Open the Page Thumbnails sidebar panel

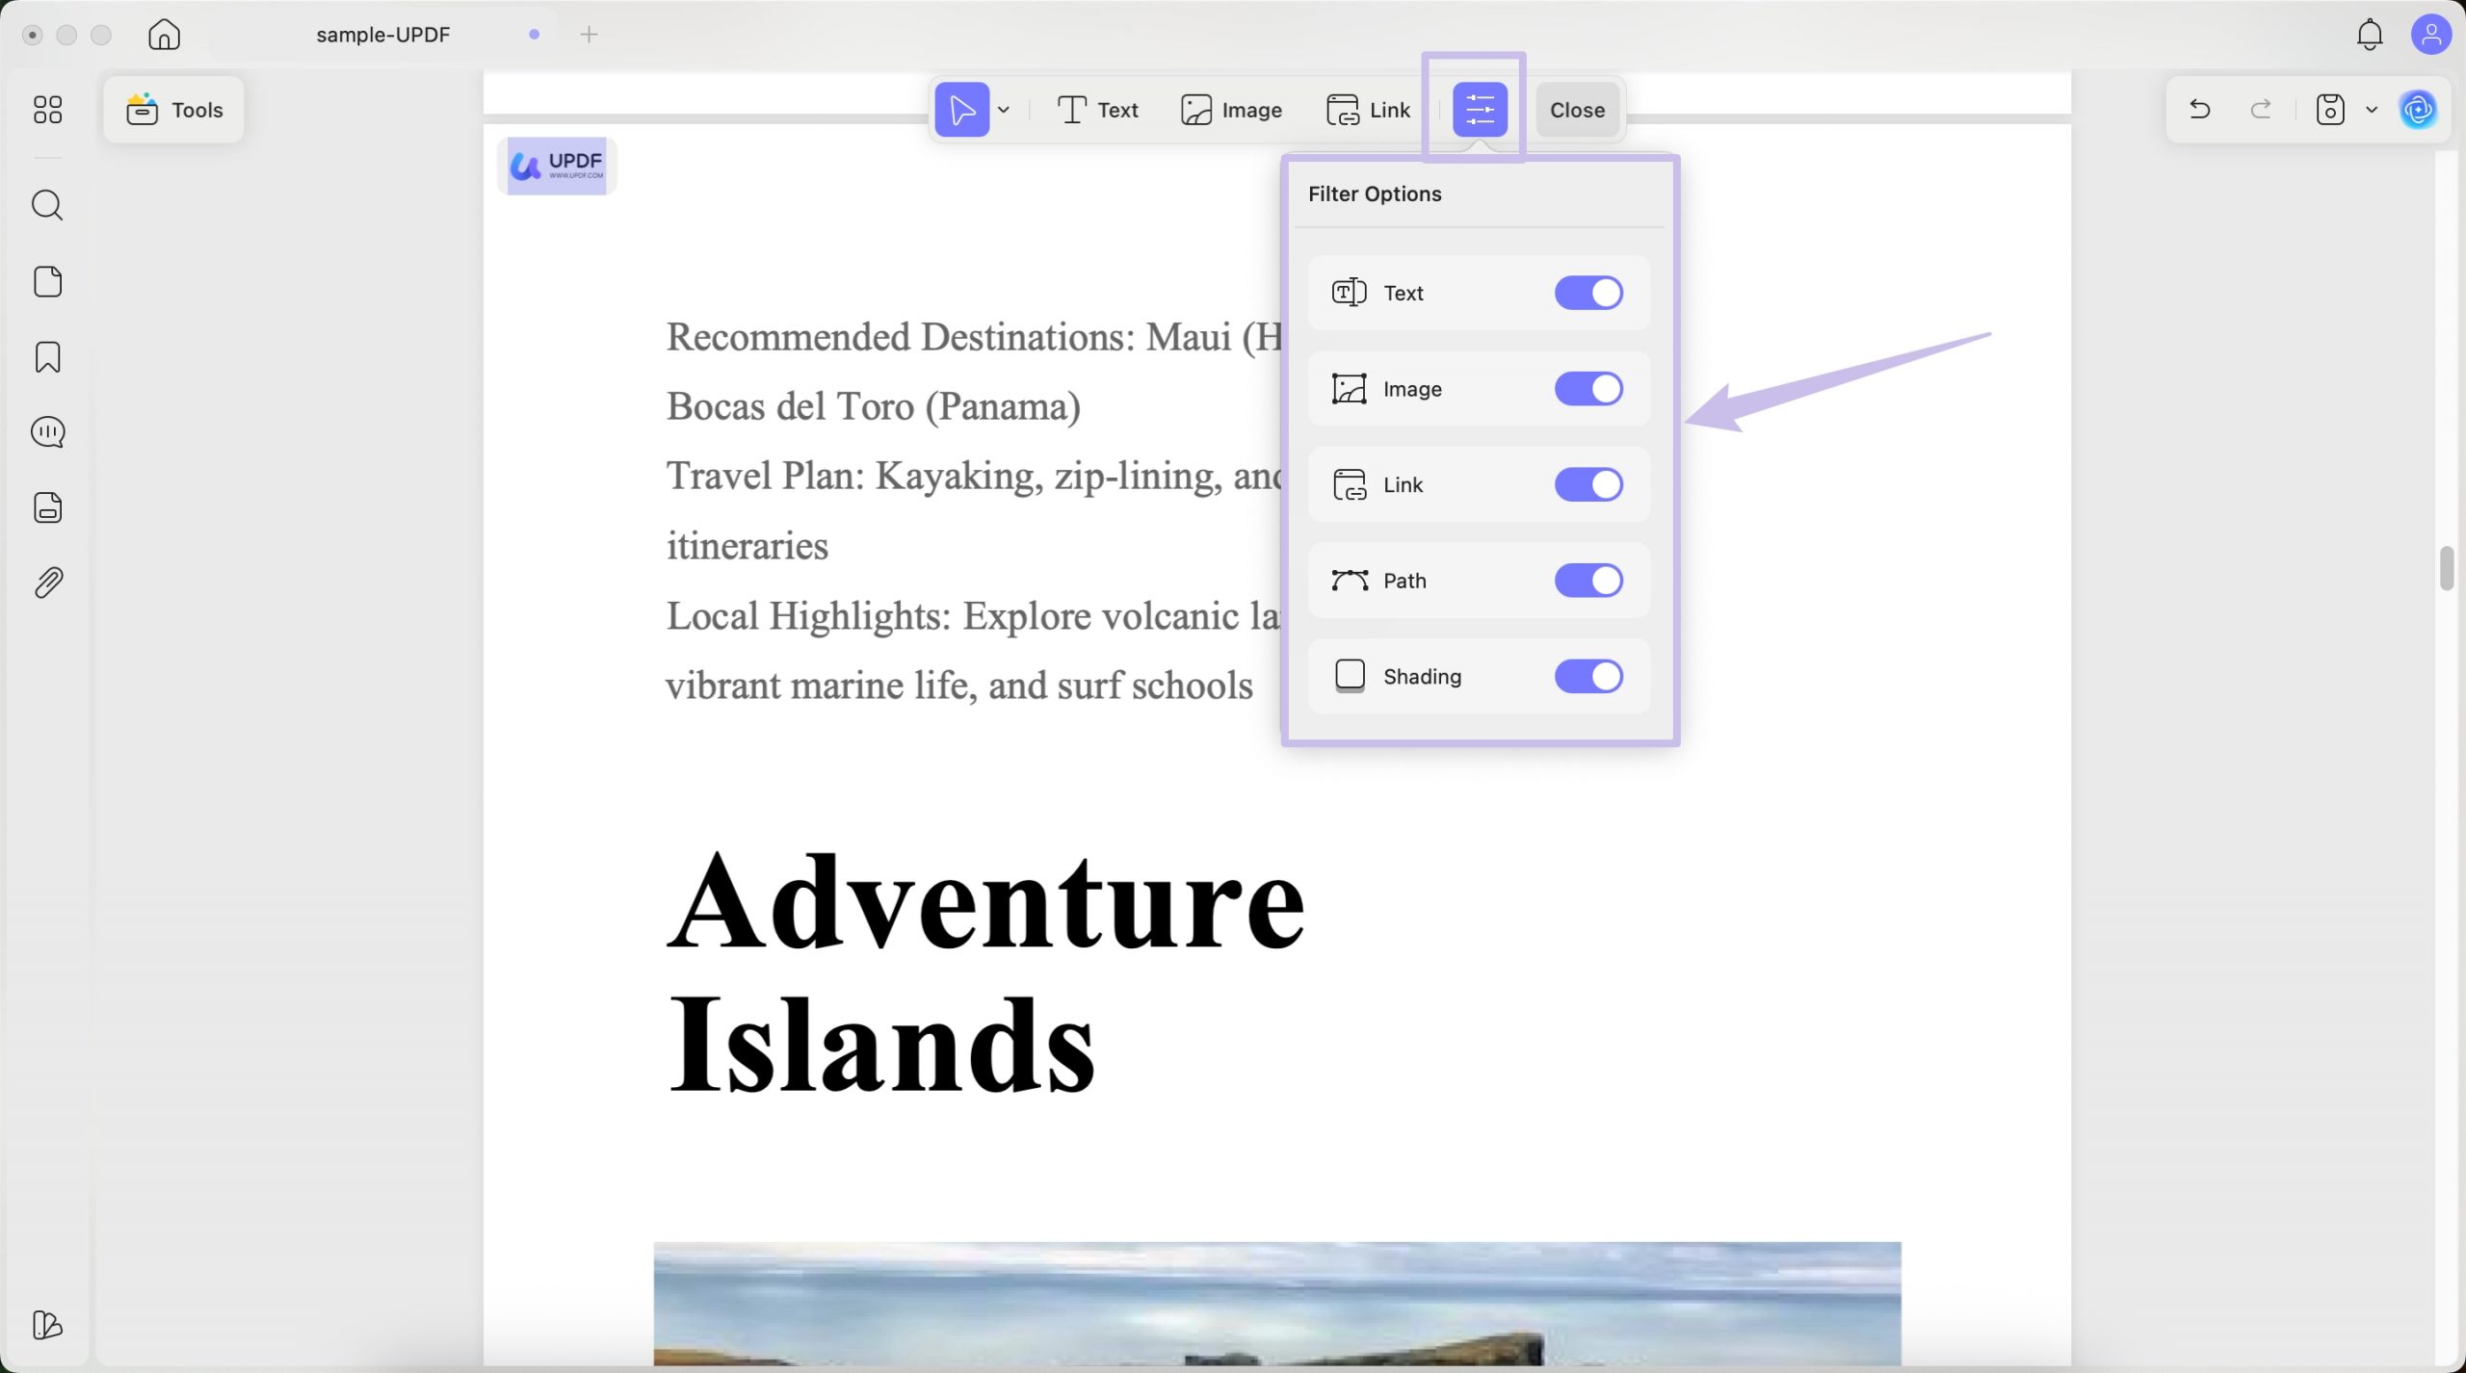pos(47,280)
